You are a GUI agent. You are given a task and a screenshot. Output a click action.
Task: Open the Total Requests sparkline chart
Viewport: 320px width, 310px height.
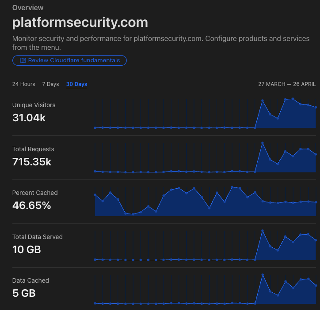tap(206, 157)
